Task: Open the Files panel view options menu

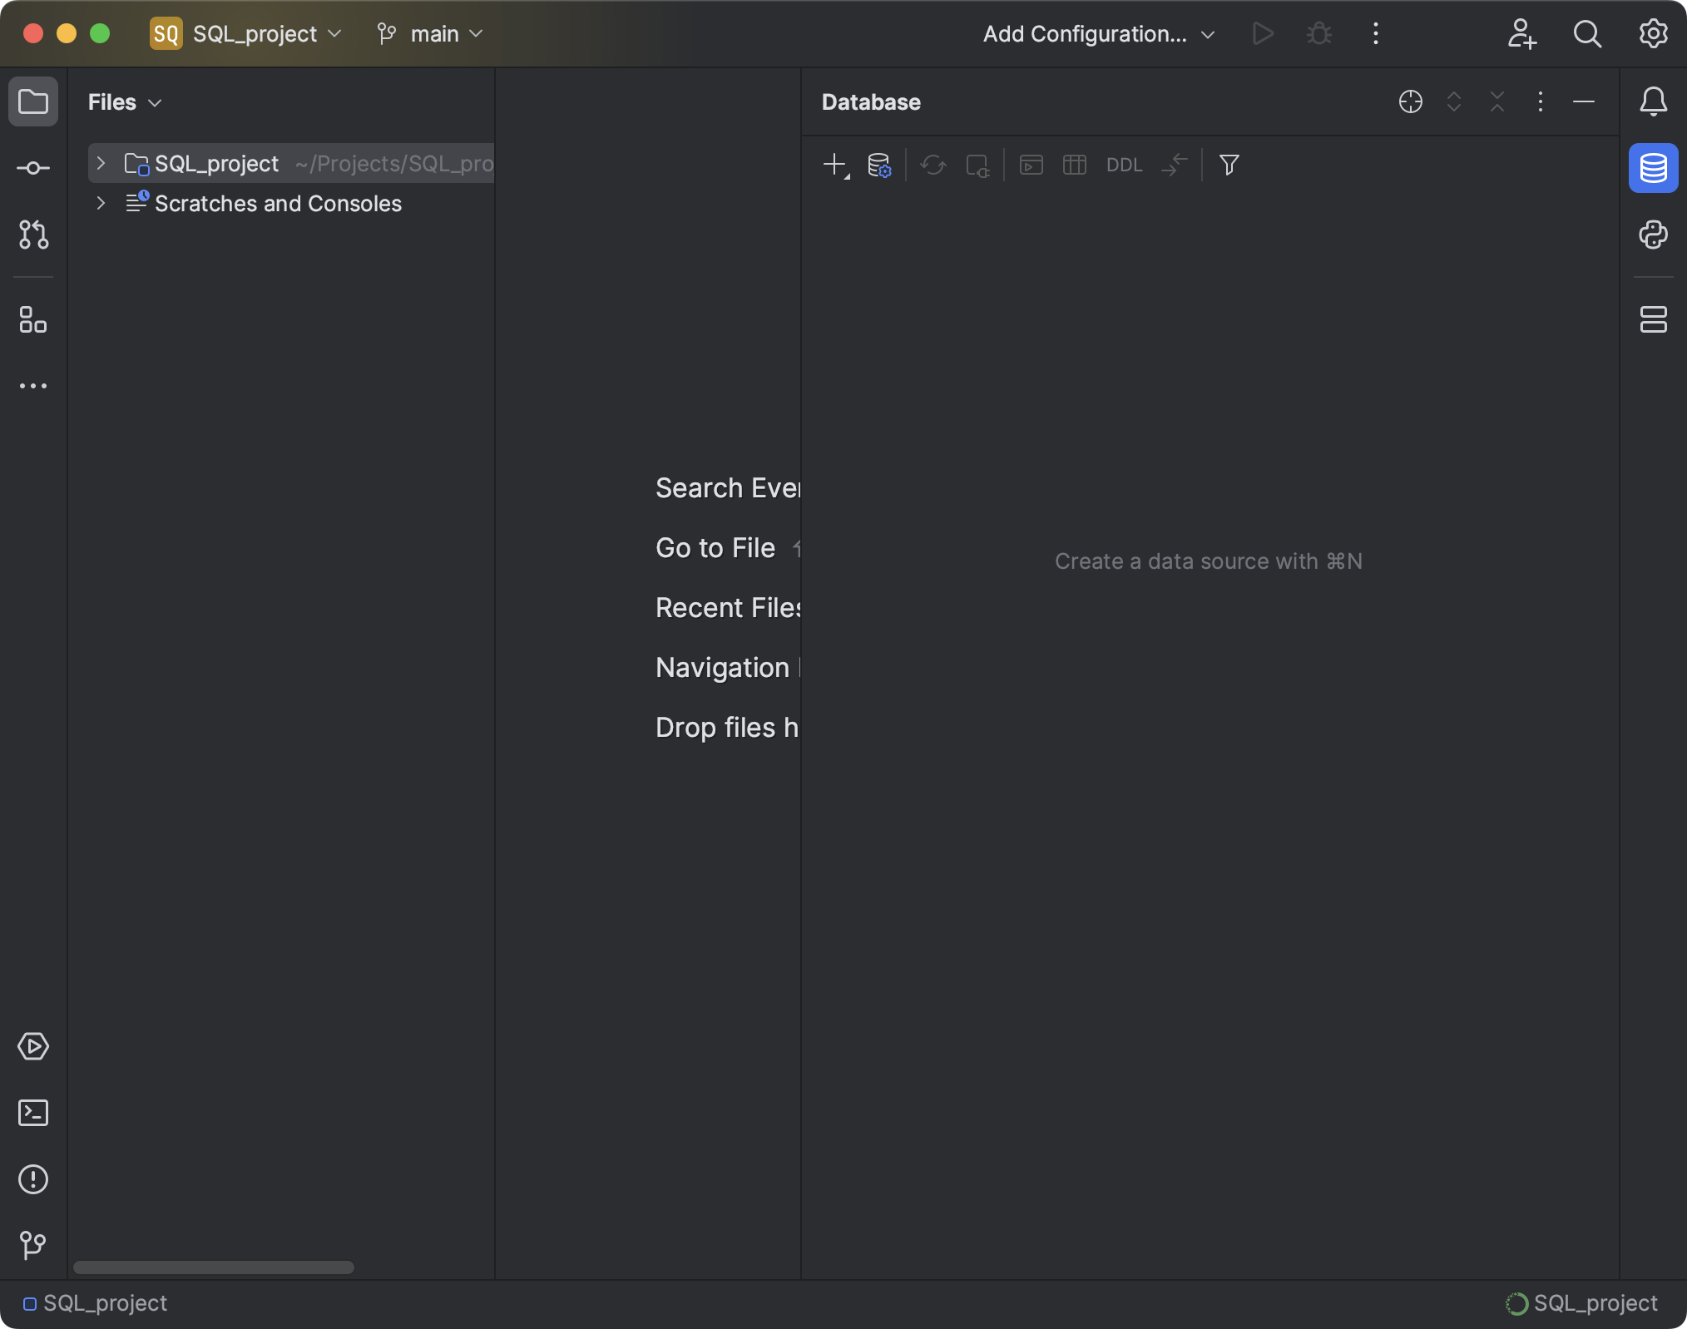Action: point(154,102)
